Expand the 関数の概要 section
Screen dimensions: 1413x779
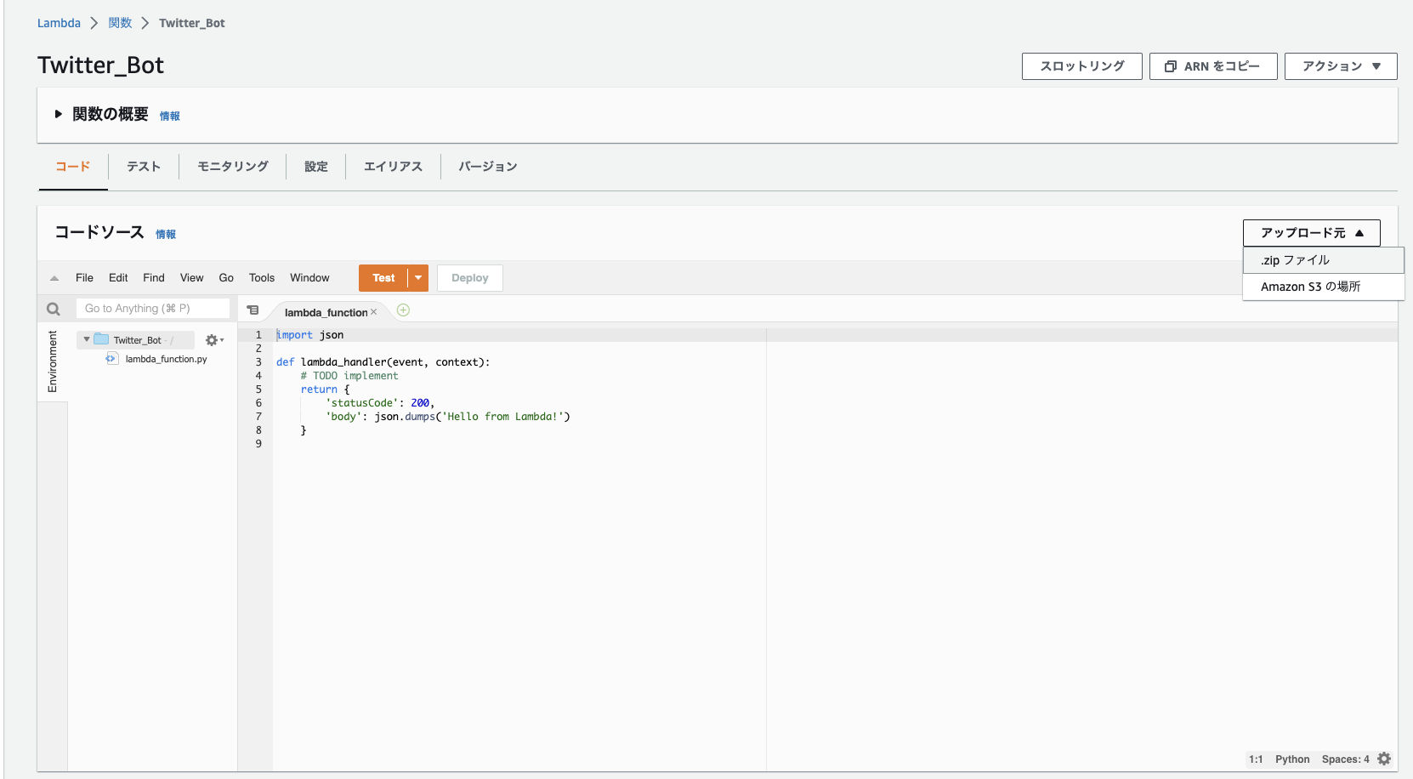click(x=58, y=114)
